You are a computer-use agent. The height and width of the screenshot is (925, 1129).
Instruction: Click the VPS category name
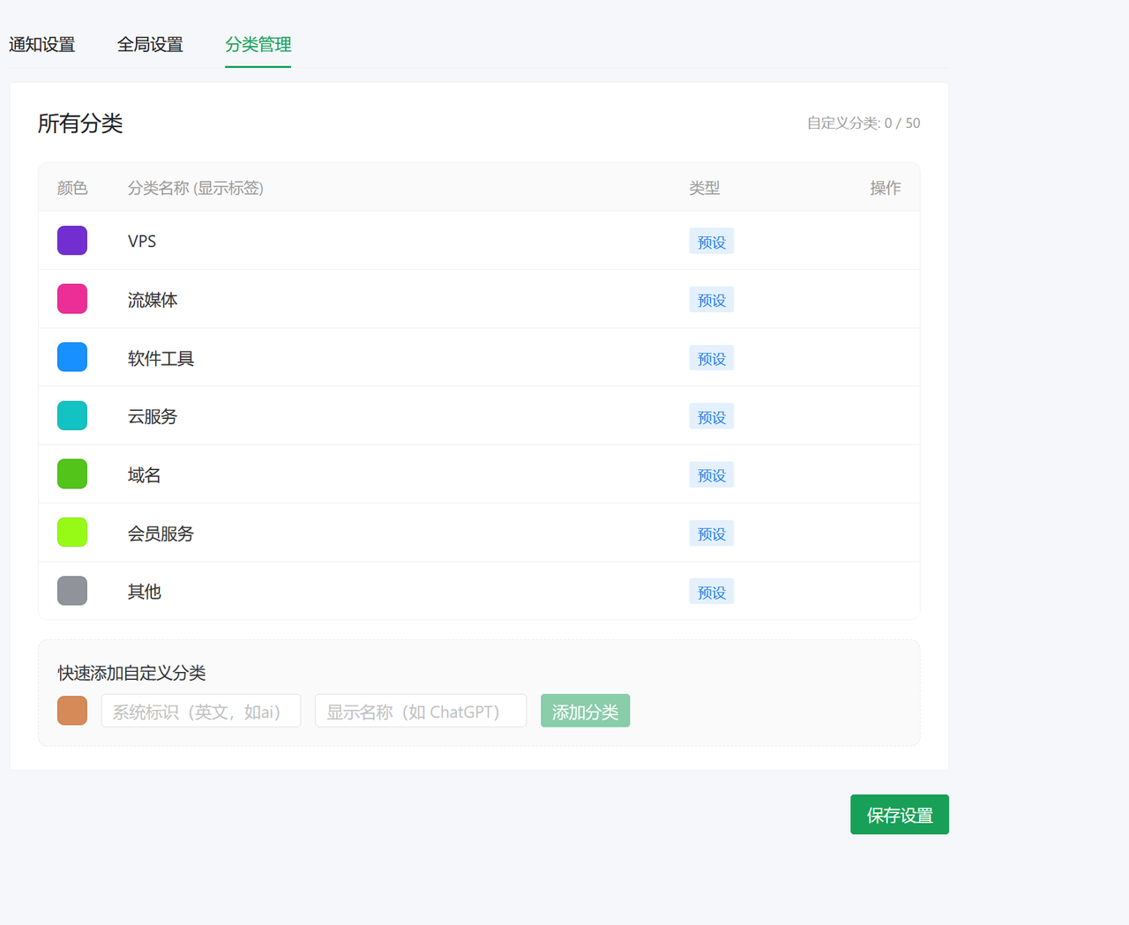142,241
